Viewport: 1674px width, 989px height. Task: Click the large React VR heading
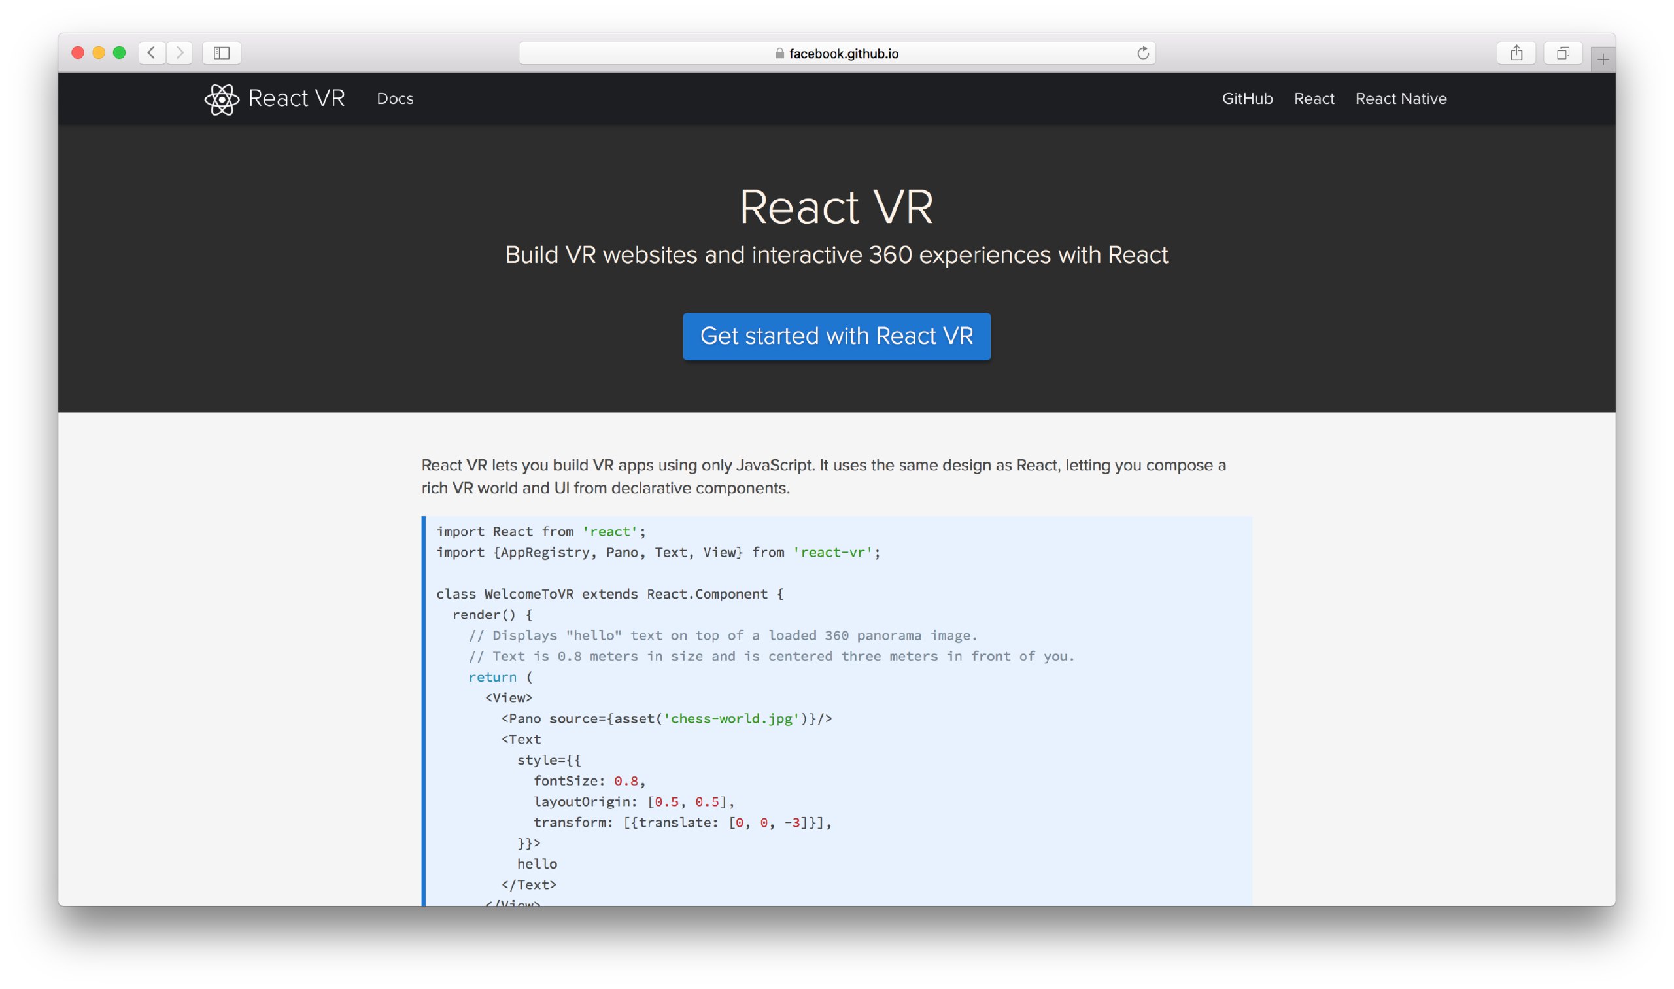click(x=836, y=207)
